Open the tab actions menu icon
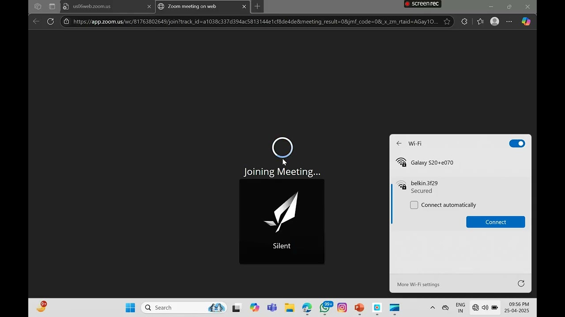Screen dimensions: 565x317 (x=52, y=7)
